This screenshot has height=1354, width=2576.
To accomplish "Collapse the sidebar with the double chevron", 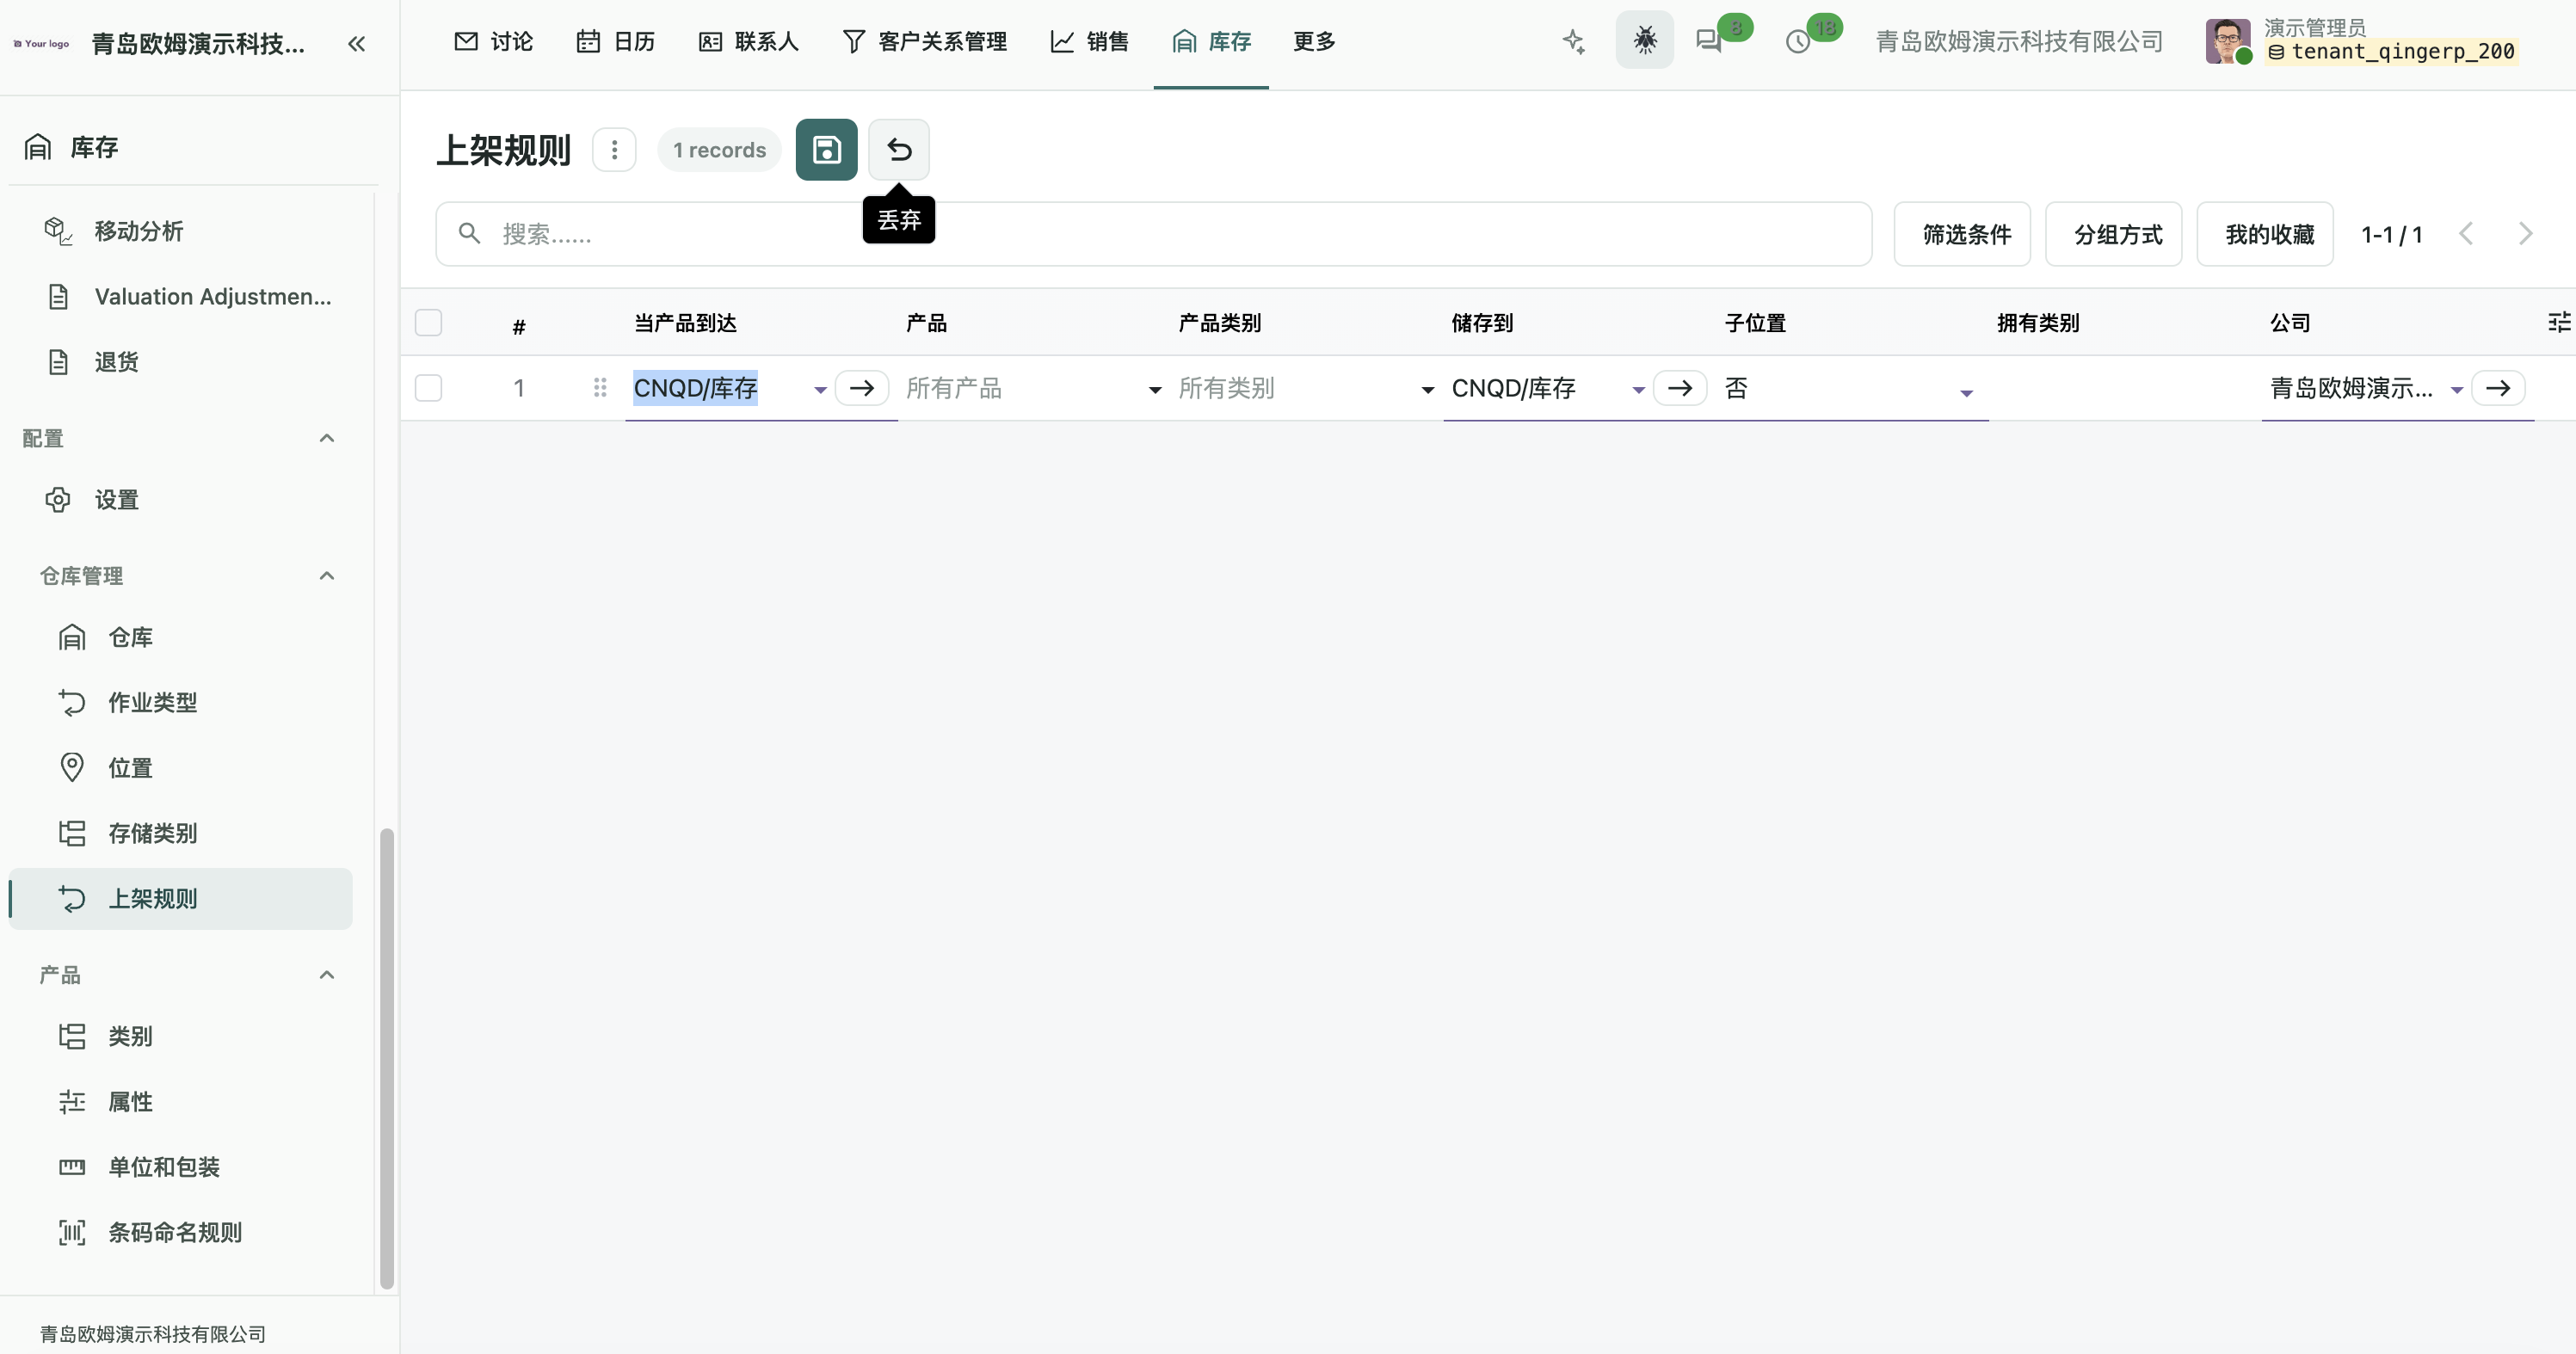I will [x=356, y=43].
